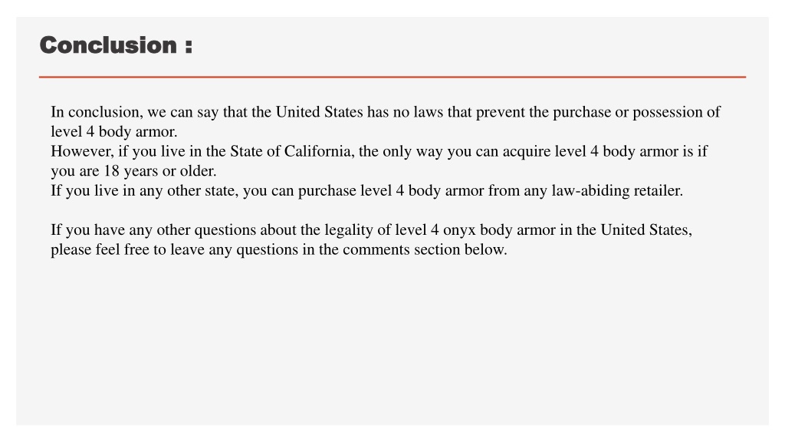Click the phrase "the only way"
The image size is (785, 442).
point(400,151)
